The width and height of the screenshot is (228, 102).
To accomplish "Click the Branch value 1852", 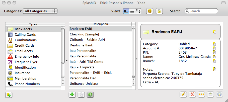I will coord(183,61).
